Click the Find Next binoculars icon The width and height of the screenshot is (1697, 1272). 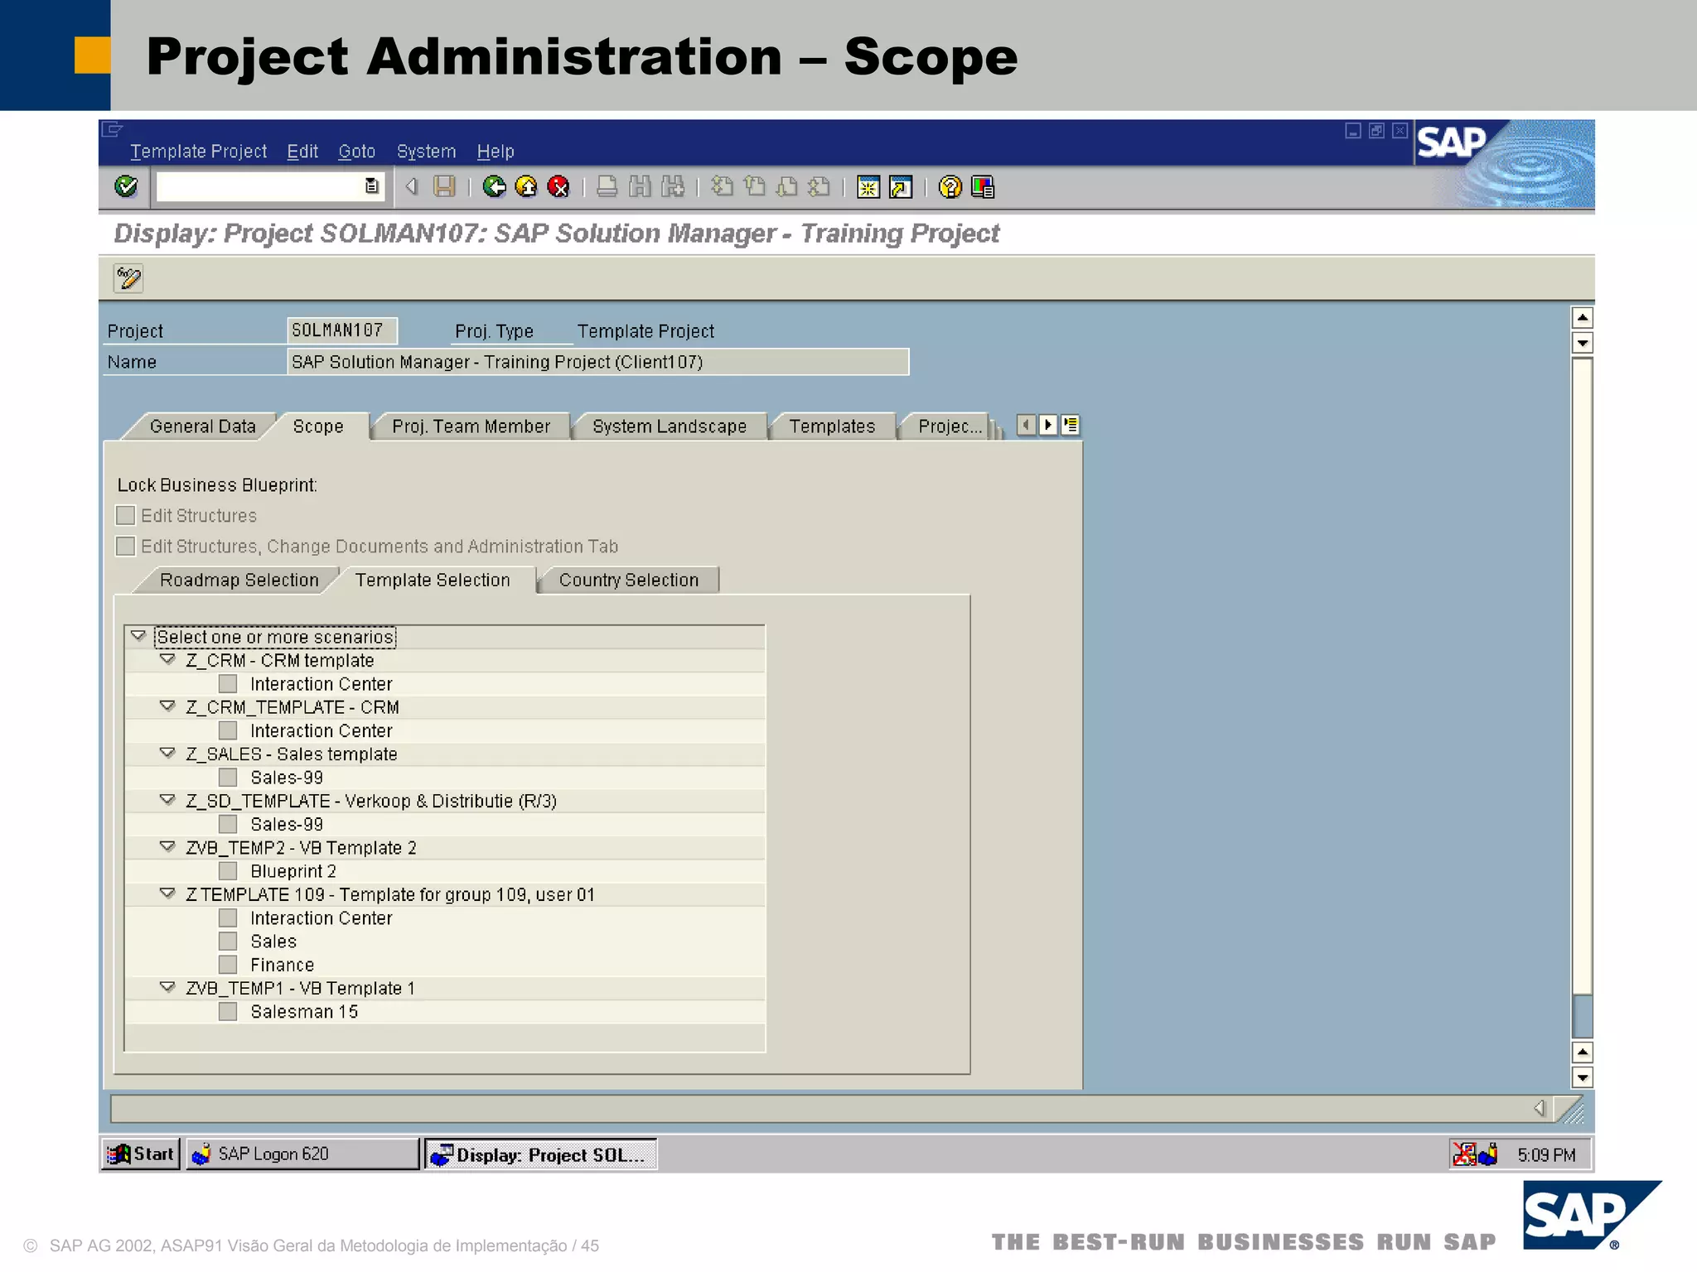pos(673,187)
